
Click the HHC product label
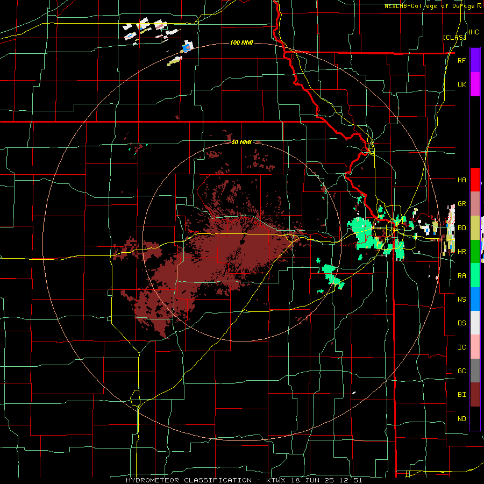[473, 32]
